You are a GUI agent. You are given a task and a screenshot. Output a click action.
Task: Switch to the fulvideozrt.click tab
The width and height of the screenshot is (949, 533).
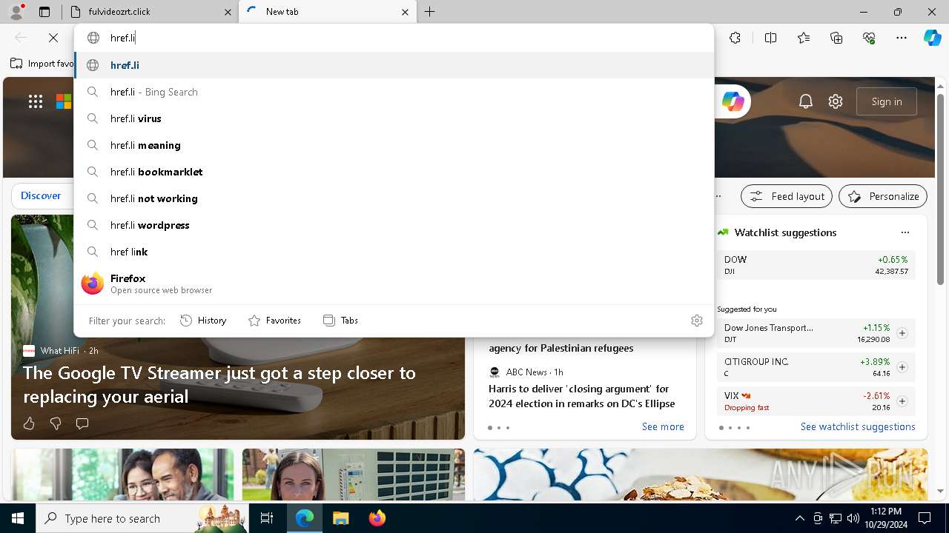147,12
